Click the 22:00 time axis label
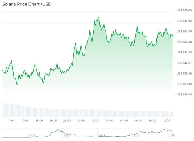Screen dimensions: 194x141 [x=67, y=120]
